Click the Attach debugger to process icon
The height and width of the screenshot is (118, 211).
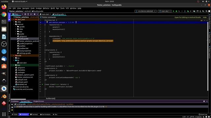tap(188, 11)
